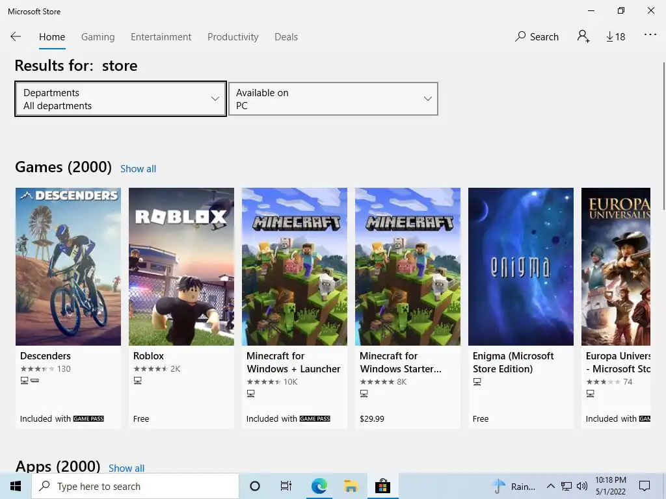Click the PC device icon under Descenders
The image size is (666, 499).
25,381
